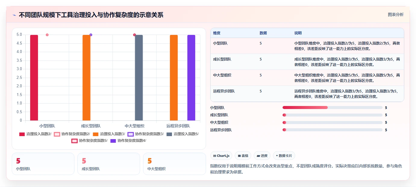Toggle the 治理投入指数2/ legend series

point(35,134)
